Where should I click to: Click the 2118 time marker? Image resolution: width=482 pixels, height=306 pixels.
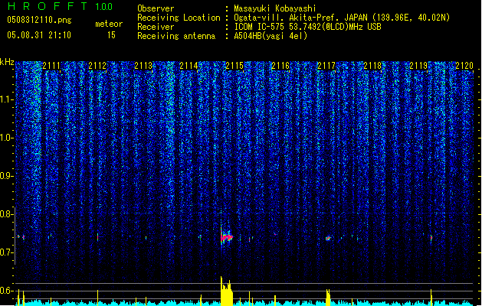pyautogui.click(x=372, y=66)
